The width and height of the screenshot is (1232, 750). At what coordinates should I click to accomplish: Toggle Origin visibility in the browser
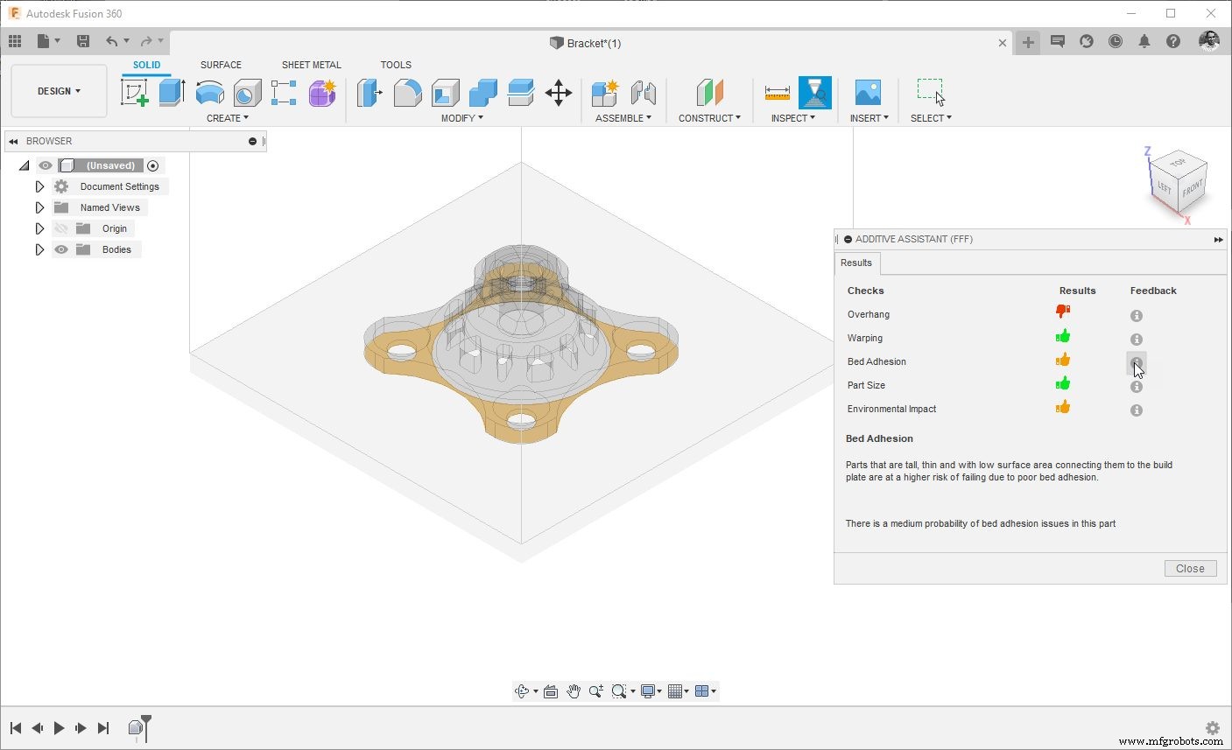point(60,228)
